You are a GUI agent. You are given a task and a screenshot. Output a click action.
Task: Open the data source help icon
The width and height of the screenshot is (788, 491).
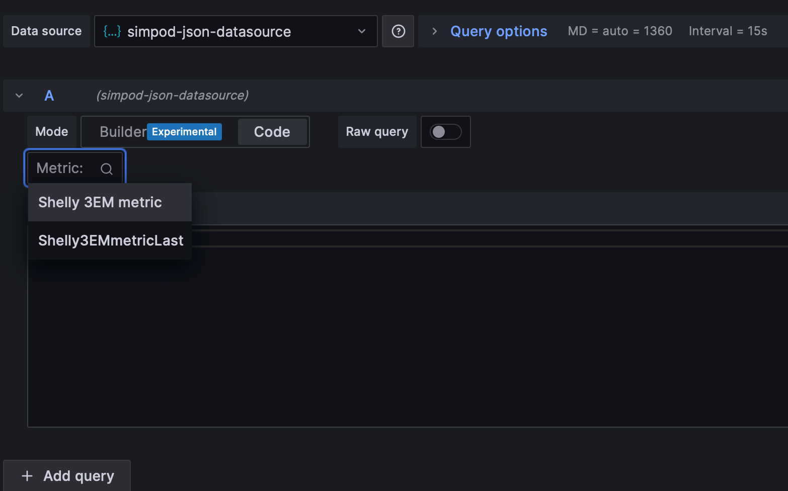pos(398,31)
